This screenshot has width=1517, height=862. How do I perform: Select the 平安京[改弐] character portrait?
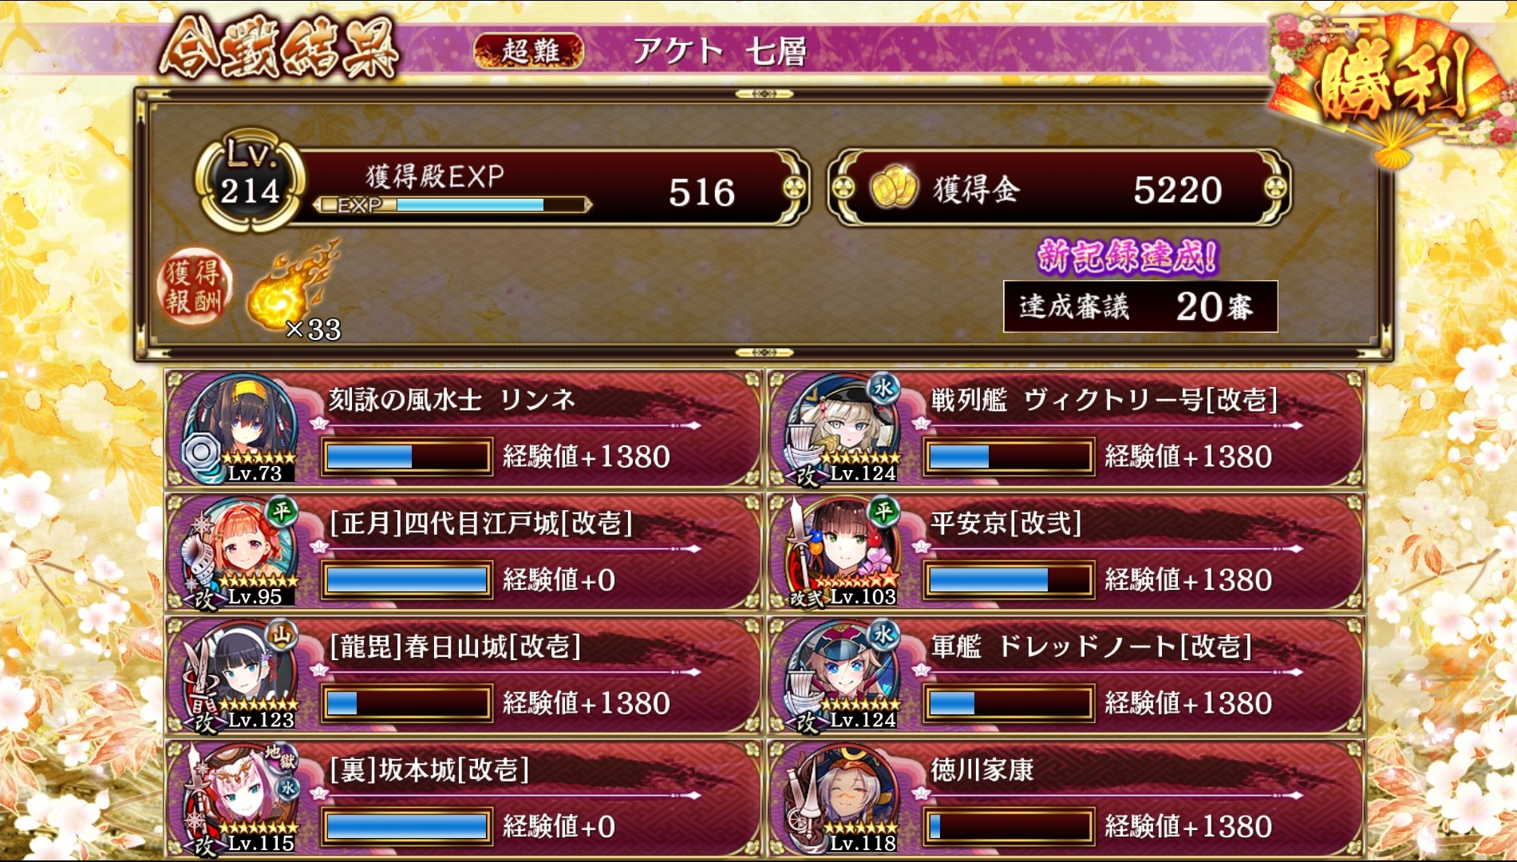click(843, 552)
